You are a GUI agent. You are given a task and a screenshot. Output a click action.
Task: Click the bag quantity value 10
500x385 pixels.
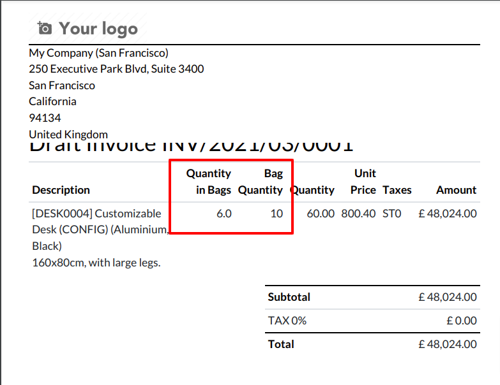pyautogui.click(x=277, y=214)
